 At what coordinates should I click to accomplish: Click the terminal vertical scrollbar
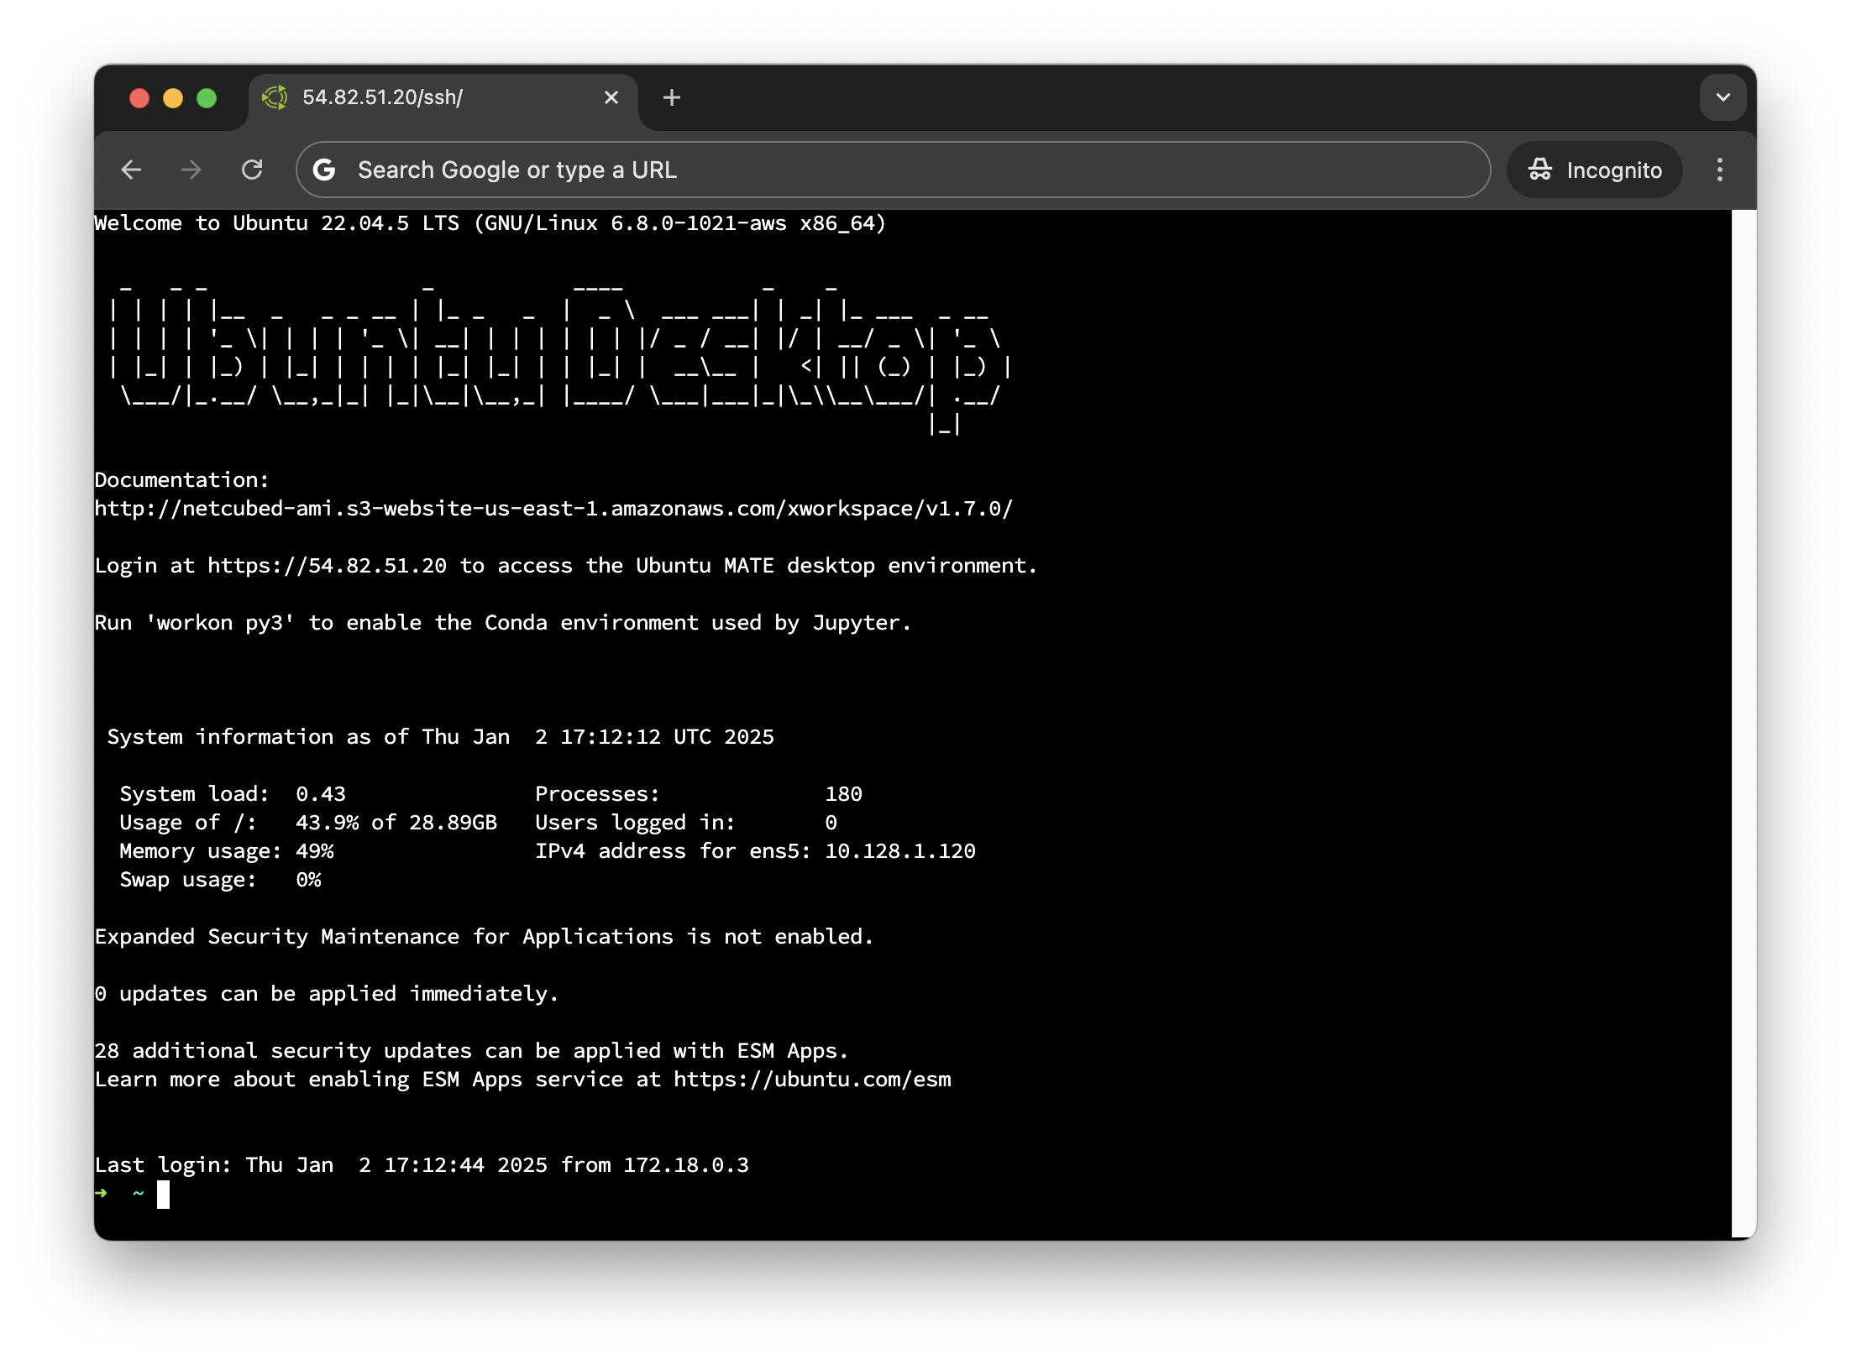point(1744,722)
